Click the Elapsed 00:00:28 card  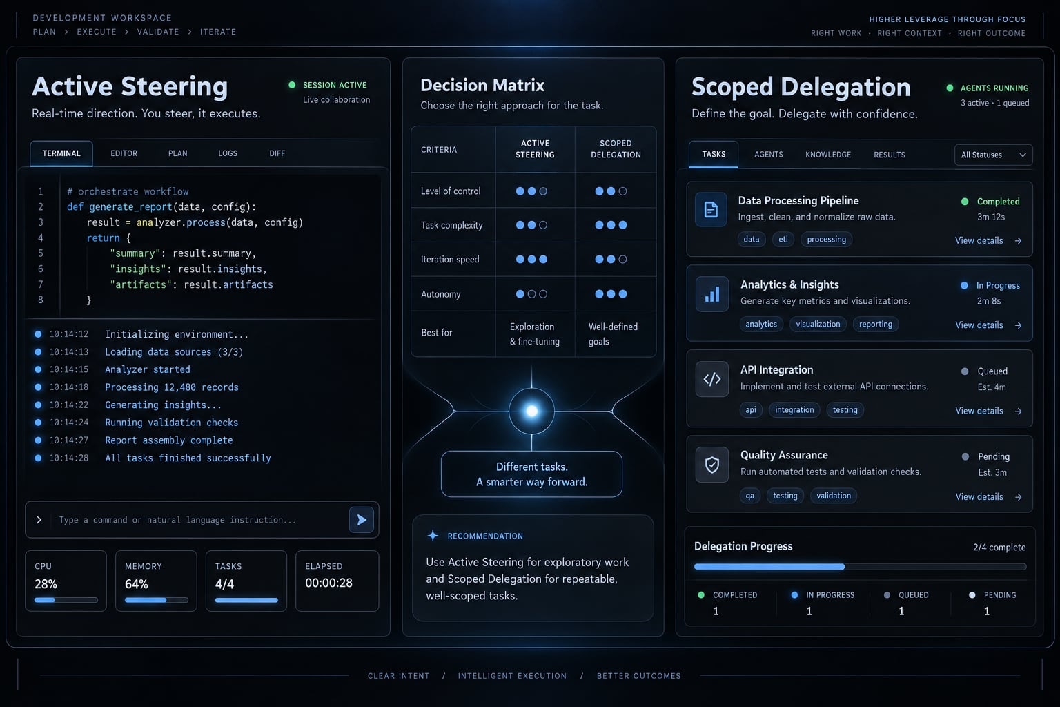coord(337,581)
